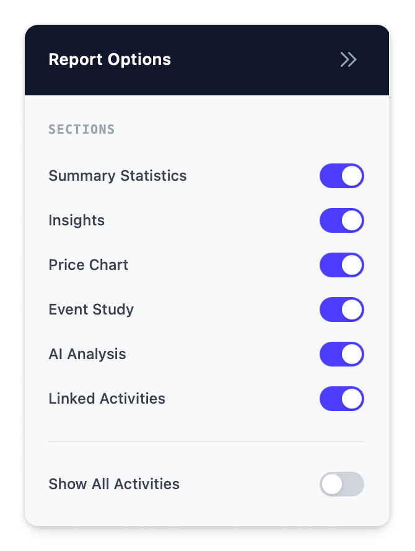Screen dimensions: 415x551
Task: Click the divider above Show All Activities
Action: 206,441
